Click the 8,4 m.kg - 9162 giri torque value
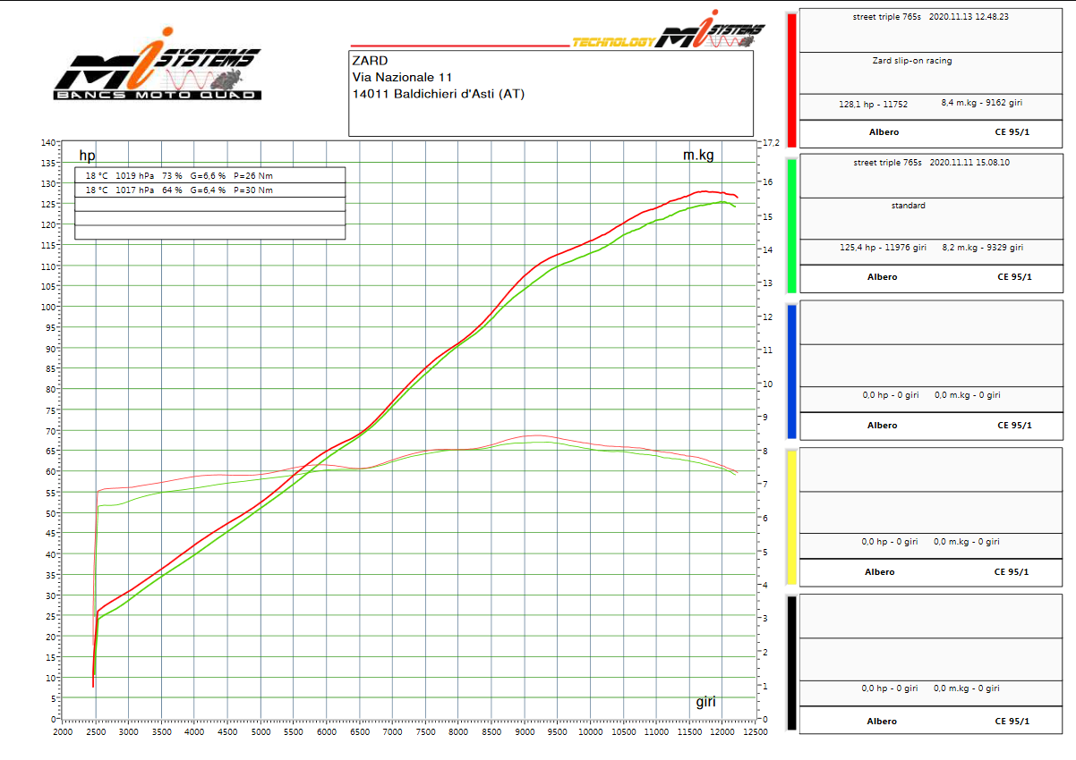Screen dimensions: 1076x760 [x=981, y=103]
